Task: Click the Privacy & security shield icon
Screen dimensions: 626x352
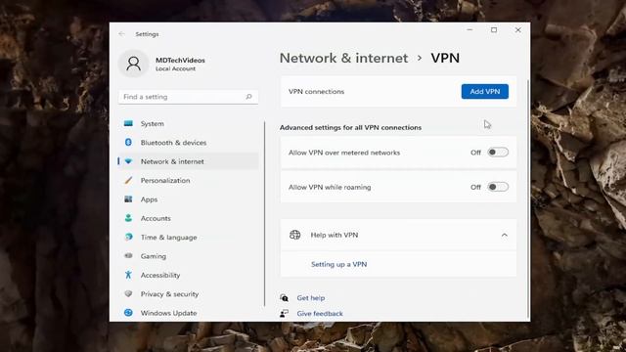Action: [128, 293]
